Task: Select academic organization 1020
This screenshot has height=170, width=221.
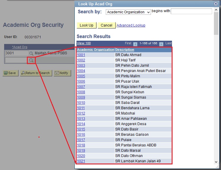Action: pyautogui.click(x=81, y=156)
